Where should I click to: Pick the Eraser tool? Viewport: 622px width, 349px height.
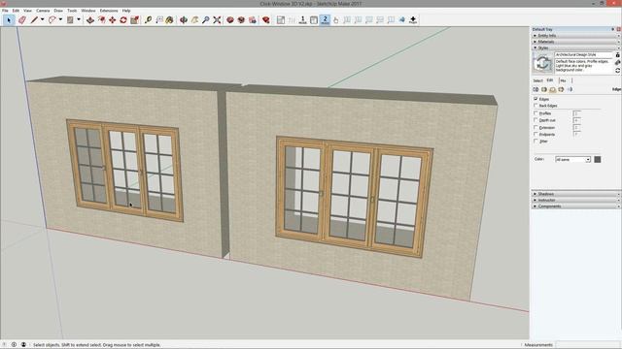(x=22, y=19)
